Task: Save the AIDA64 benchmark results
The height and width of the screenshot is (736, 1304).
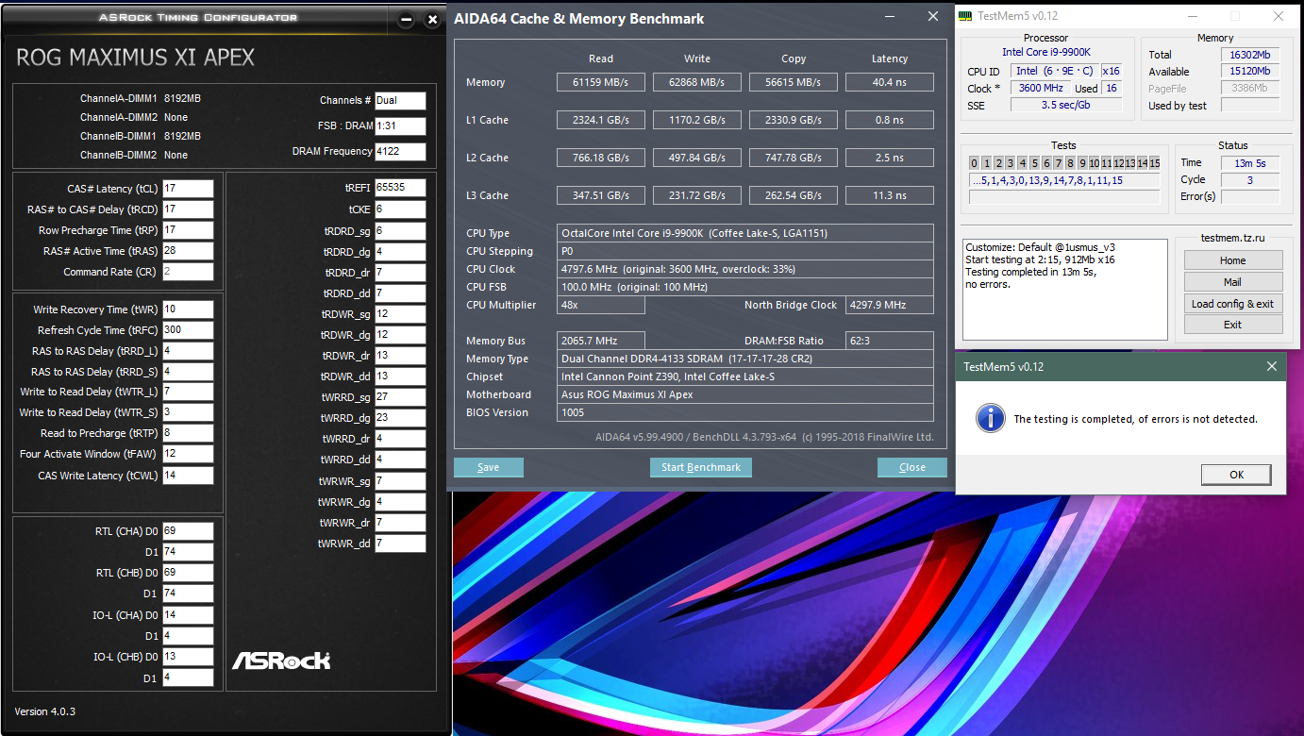Action: [489, 467]
